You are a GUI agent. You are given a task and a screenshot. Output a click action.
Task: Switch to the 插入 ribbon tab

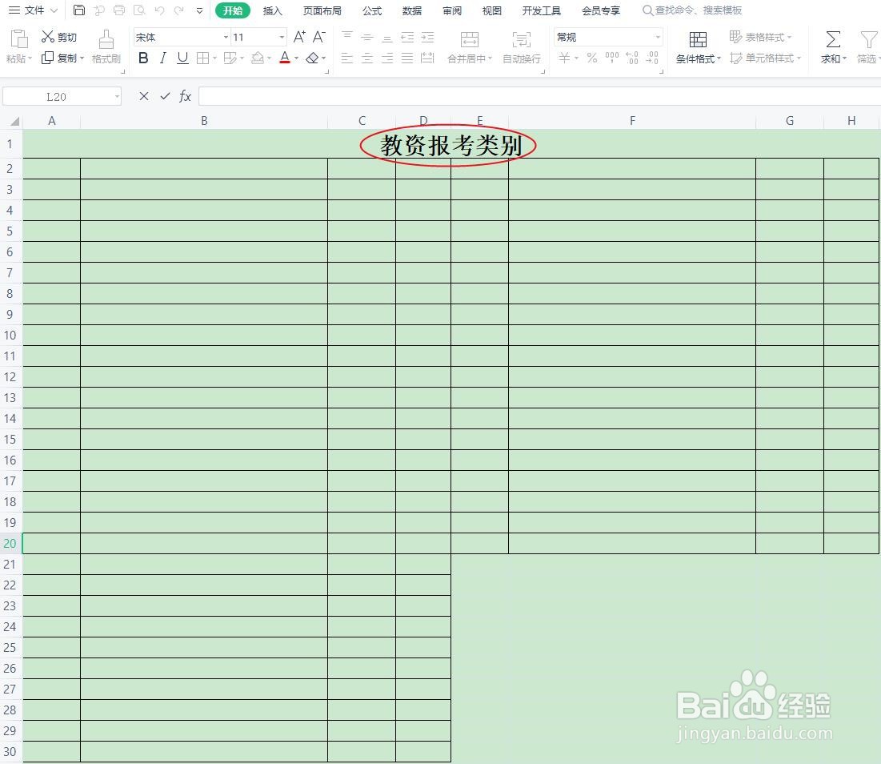[272, 10]
